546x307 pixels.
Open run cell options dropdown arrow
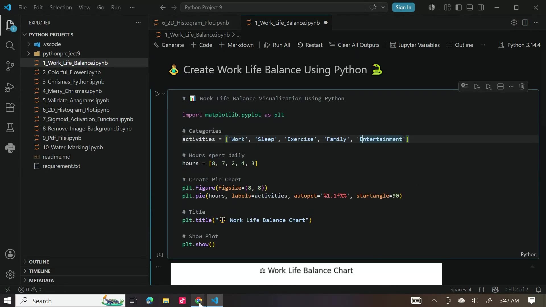tap(164, 94)
